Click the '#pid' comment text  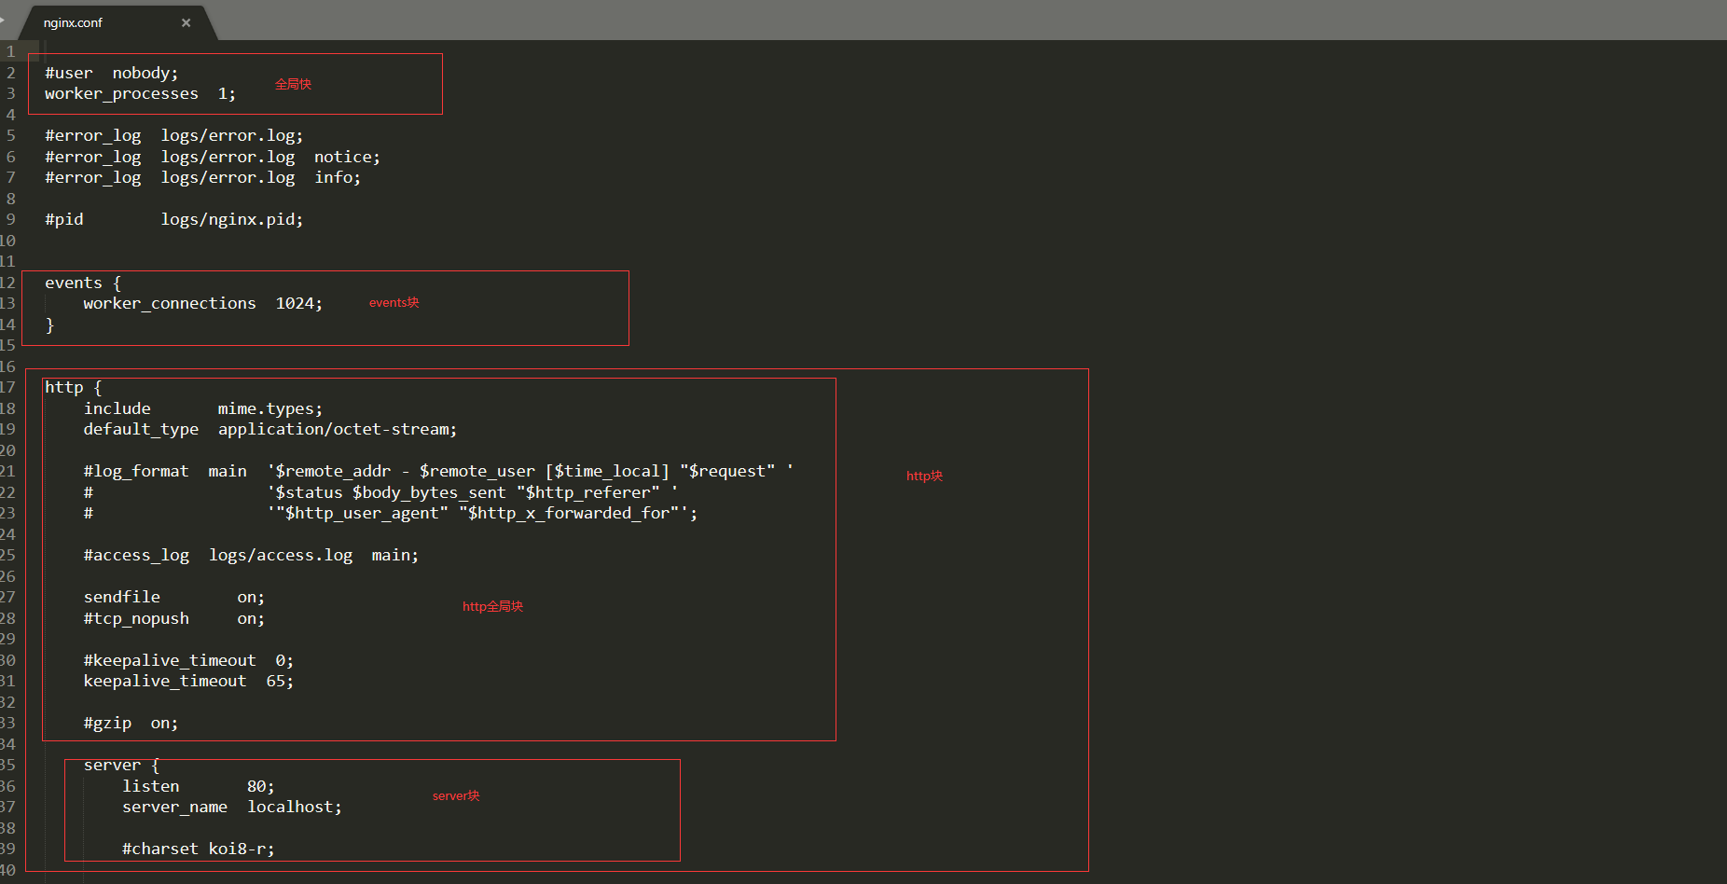[64, 220]
